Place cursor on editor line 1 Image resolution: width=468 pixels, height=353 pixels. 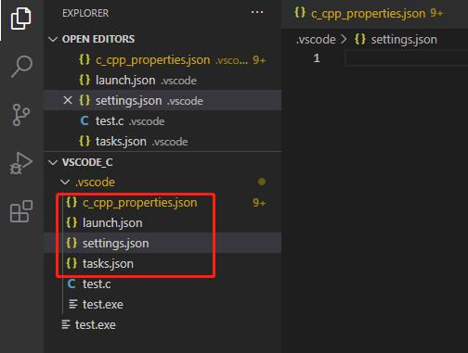click(x=406, y=58)
